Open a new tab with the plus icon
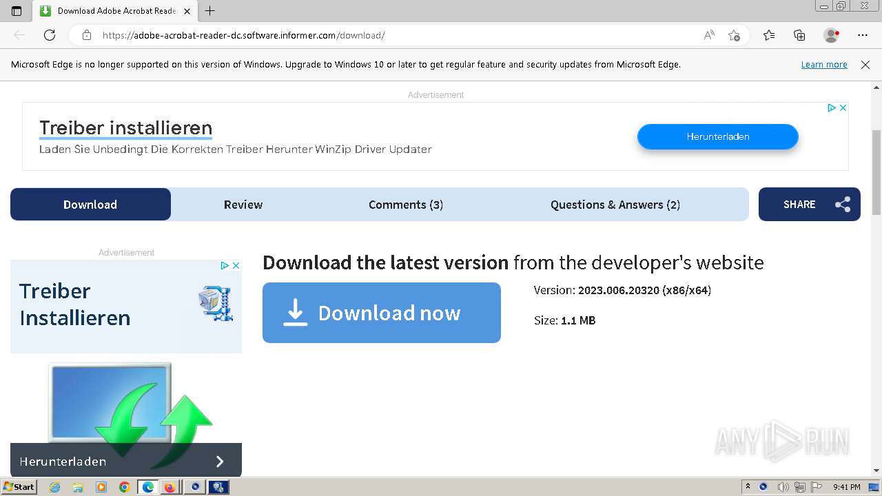 click(x=210, y=10)
